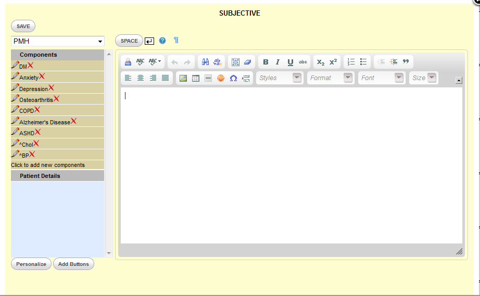Click the Remove Format eraser icon
The image size is (480, 296).
pyautogui.click(x=248, y=62)
